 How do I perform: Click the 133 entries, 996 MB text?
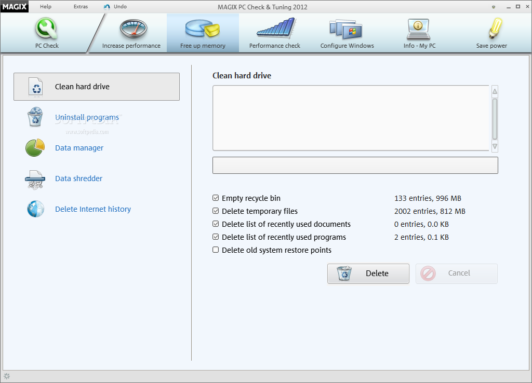(x=428, y=198)
